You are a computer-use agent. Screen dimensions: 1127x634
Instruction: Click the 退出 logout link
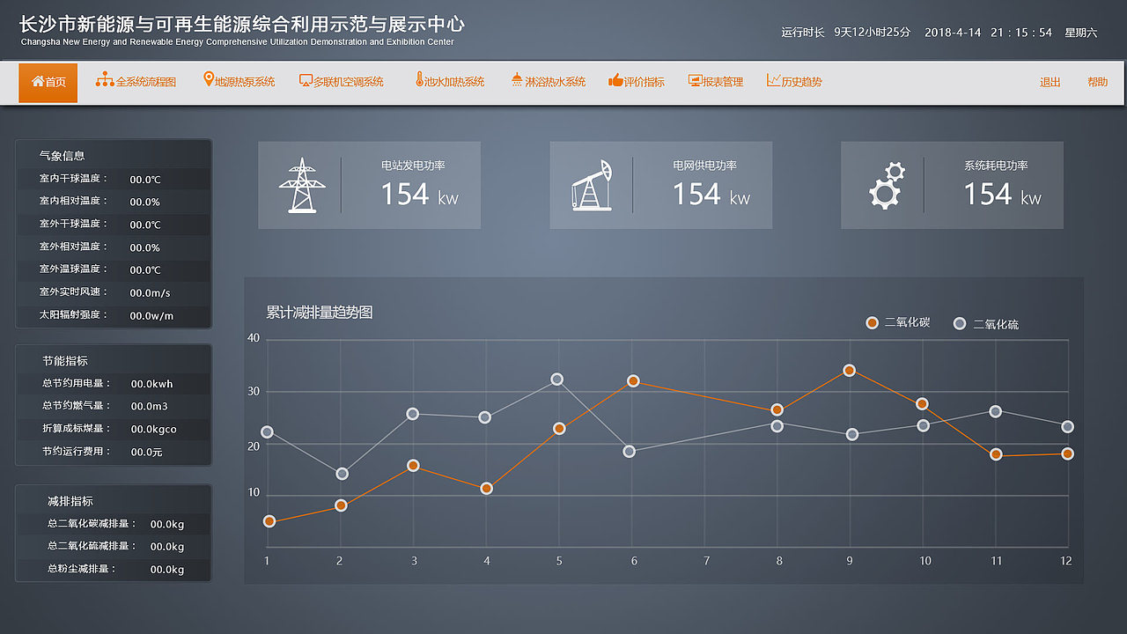(1050, 80)
